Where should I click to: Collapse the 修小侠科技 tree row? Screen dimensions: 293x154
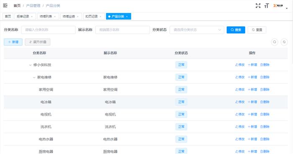(x=30, y=65)
